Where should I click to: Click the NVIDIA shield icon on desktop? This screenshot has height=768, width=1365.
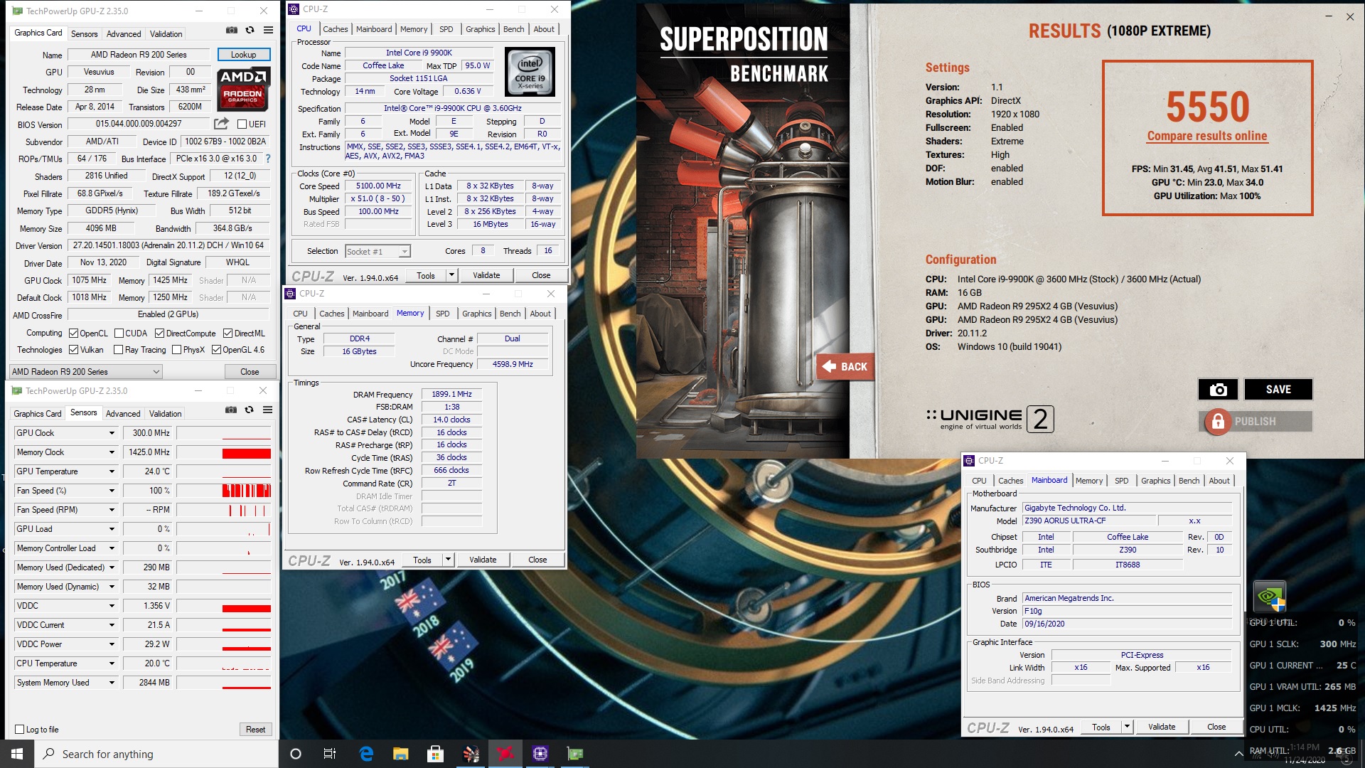1270,596
